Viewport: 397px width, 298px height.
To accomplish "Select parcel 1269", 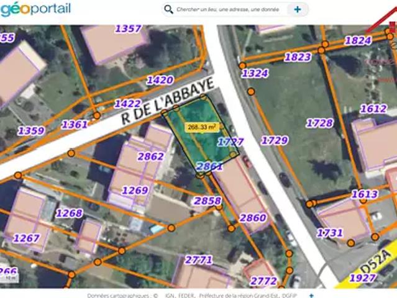I will point(135,190).
